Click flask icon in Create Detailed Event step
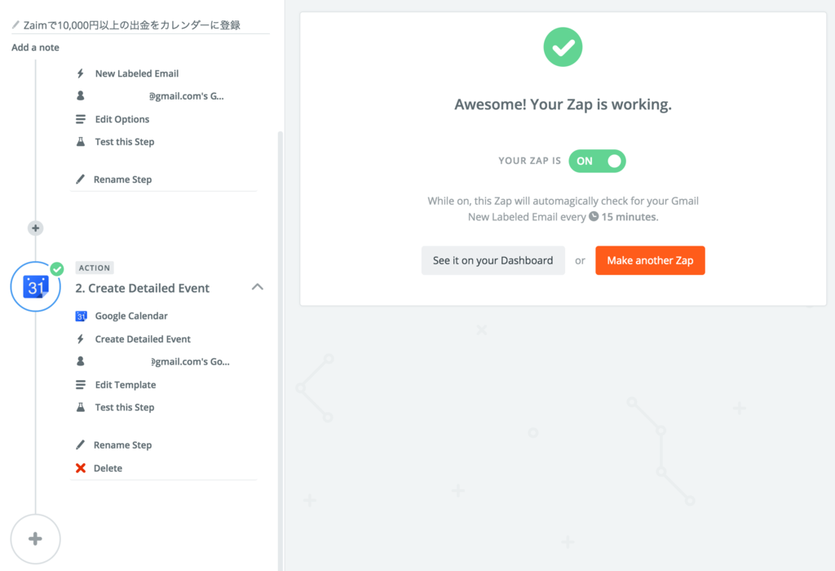Screen dimensions: 835x571 coord(81,407)
